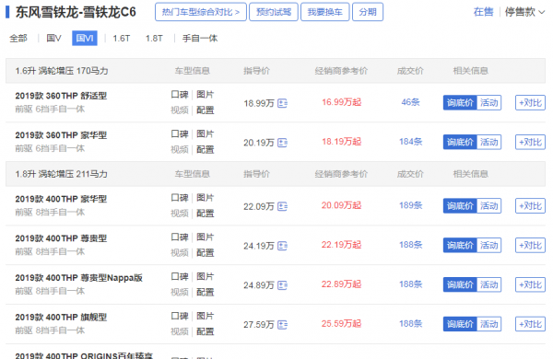Click 活动 for 尊贵型Nappa版
Viewport: 553px width, 359px height.
tap(489, 285)
